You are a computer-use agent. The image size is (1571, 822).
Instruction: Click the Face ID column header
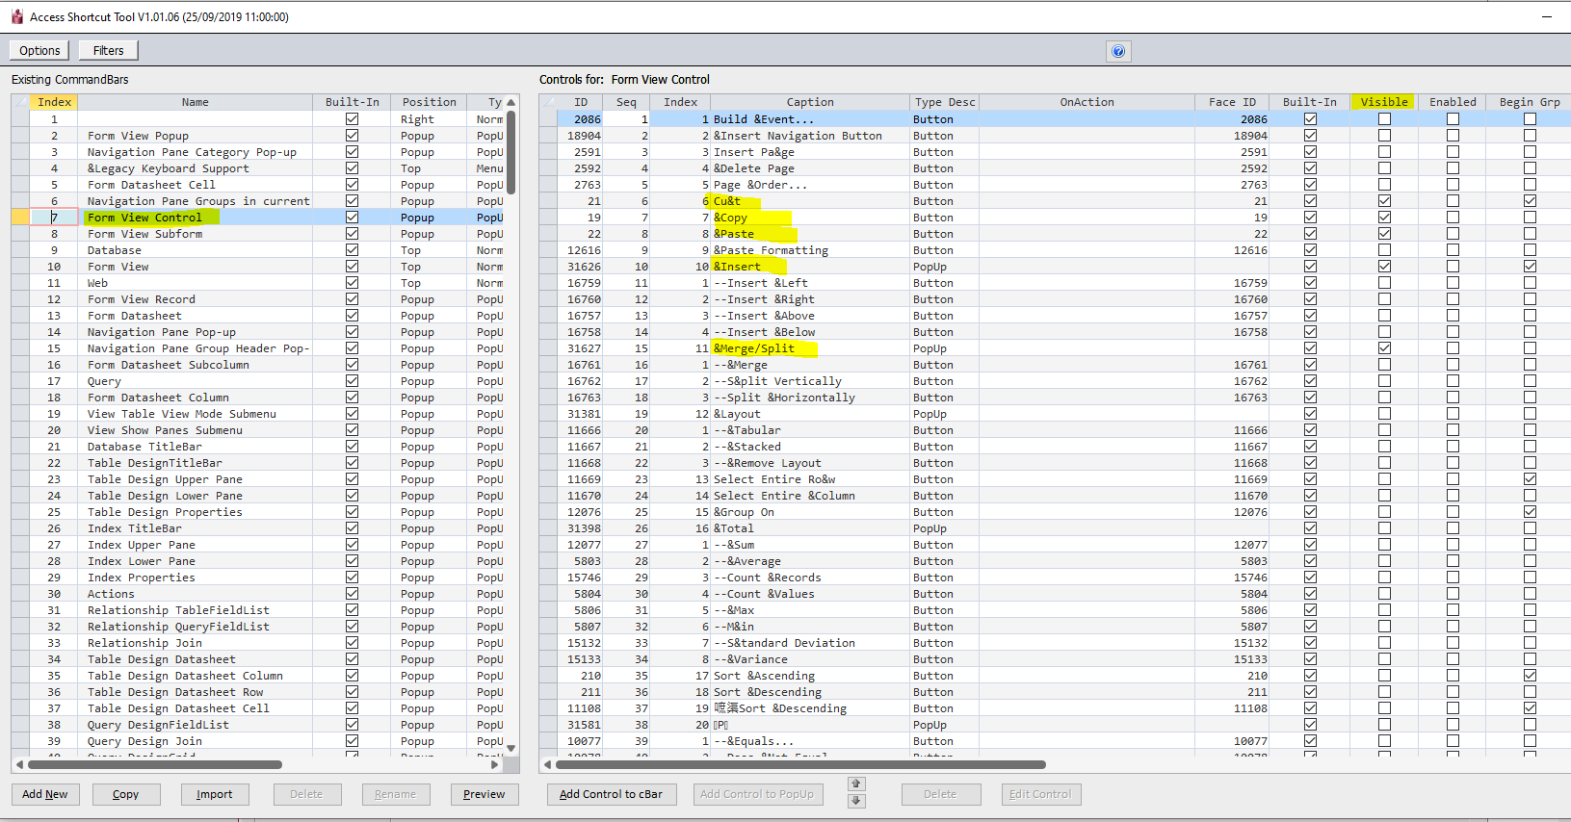point(1232,102)
